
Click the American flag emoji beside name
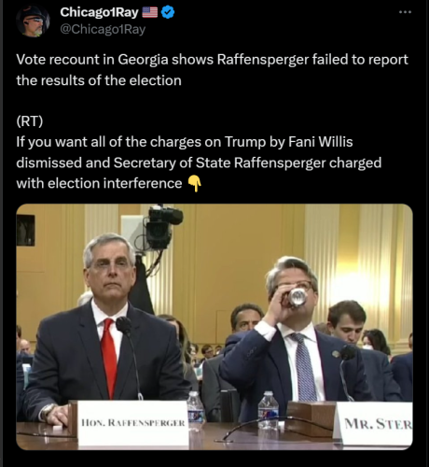tap(150, 12)
